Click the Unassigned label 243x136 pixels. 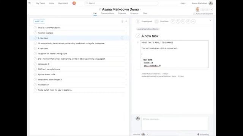(x=147, y=22)
